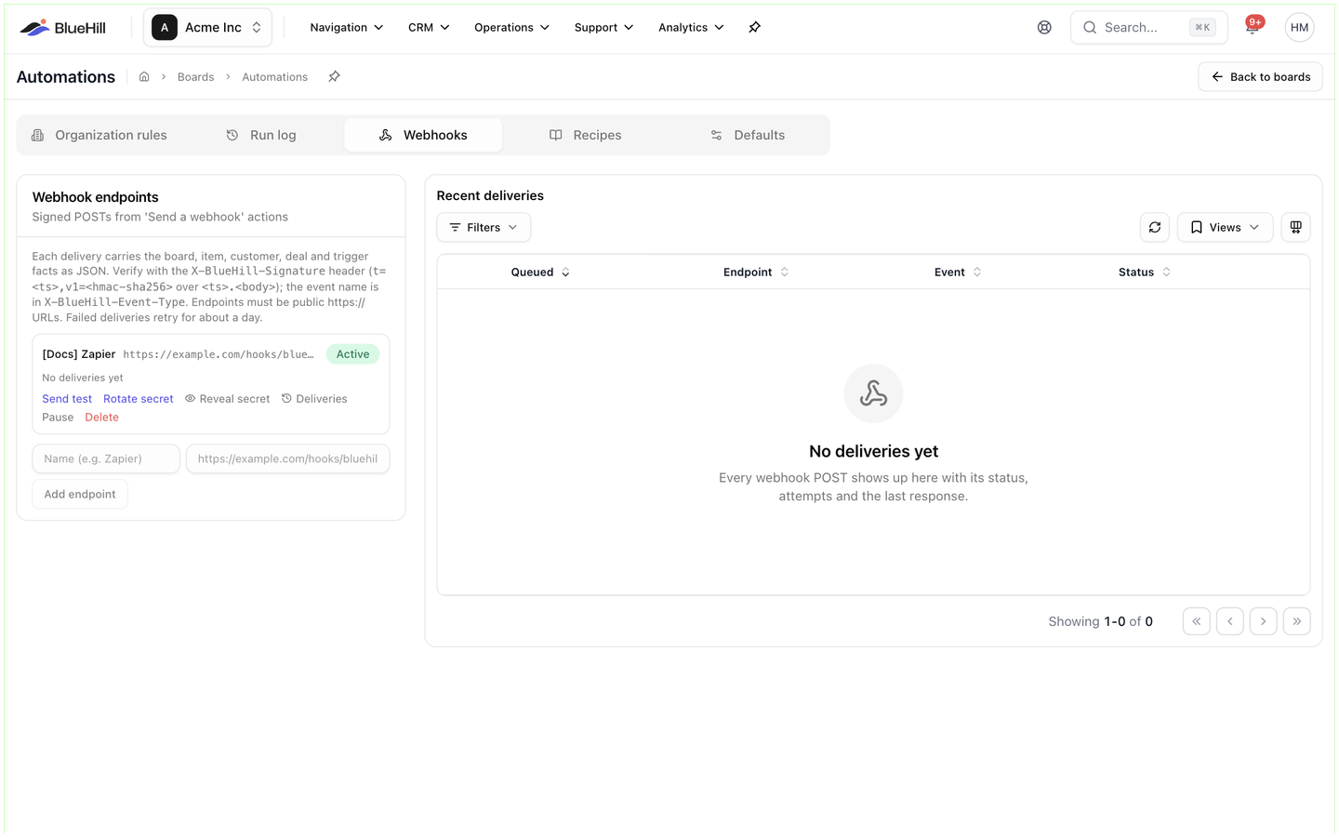Go to the last page of deliveries

(1297, 621)
